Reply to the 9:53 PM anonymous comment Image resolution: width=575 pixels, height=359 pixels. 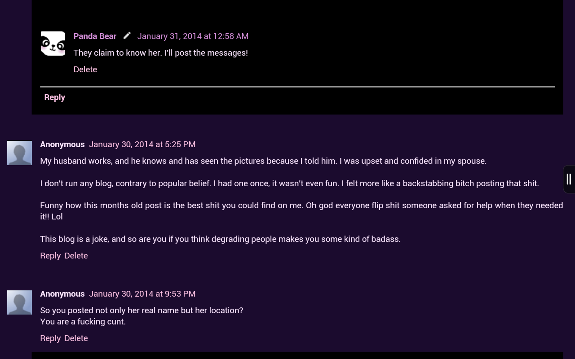click(50, 338)
